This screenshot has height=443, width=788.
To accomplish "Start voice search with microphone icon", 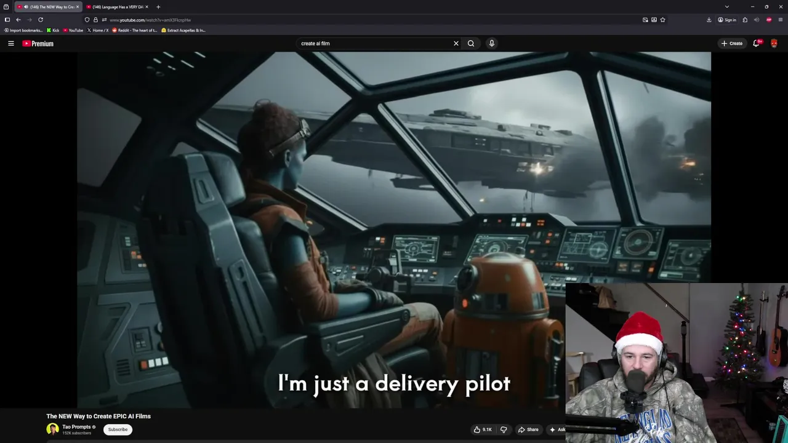I will point(491,43).
